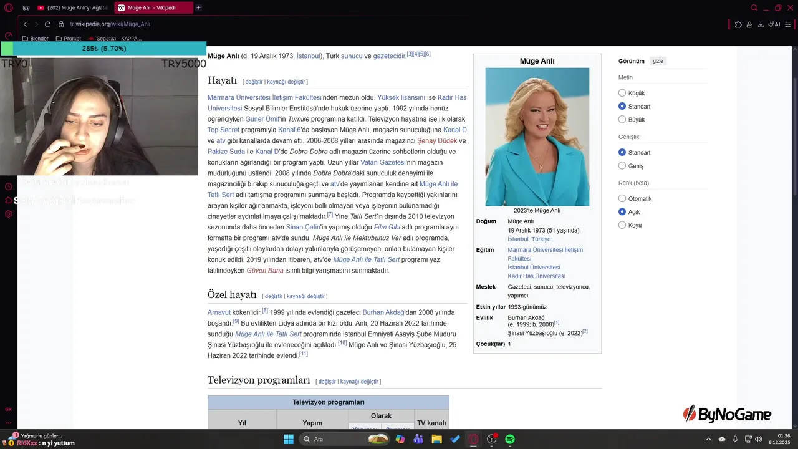This screenshot has width=798, height=449.
Task: Open the Marmara Üniversitesi İletişim Fakültesi link in the Hayatı paragraph
Action: 264,97
